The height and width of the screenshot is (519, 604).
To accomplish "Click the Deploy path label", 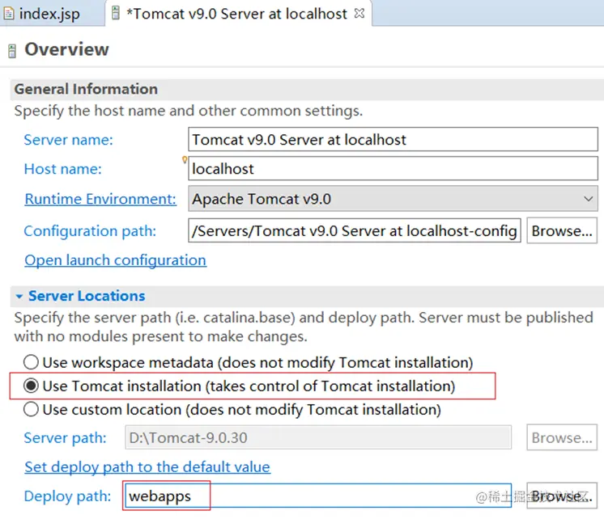I will click(67, 496).
